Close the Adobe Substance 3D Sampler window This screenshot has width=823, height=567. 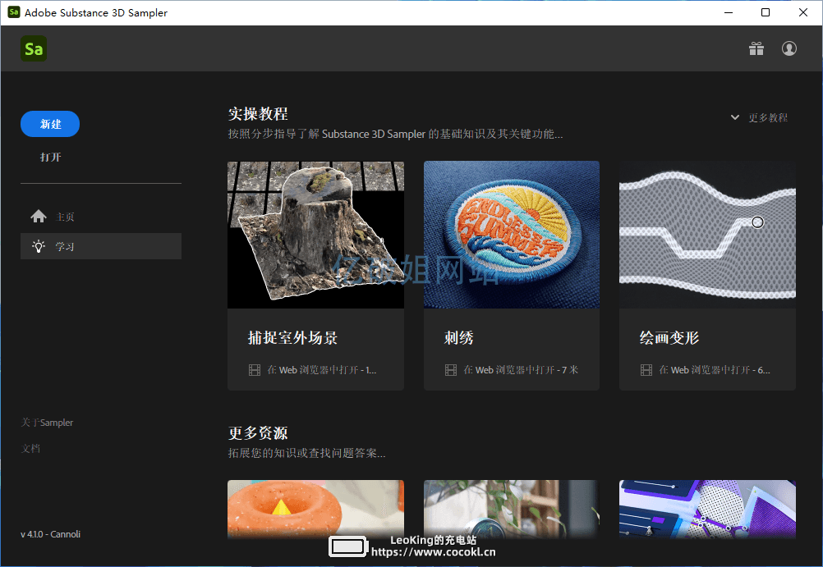click(803, 12)
